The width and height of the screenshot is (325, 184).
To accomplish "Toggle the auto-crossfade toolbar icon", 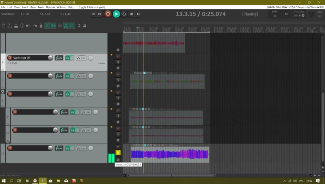I will click(x=47, y=26).
